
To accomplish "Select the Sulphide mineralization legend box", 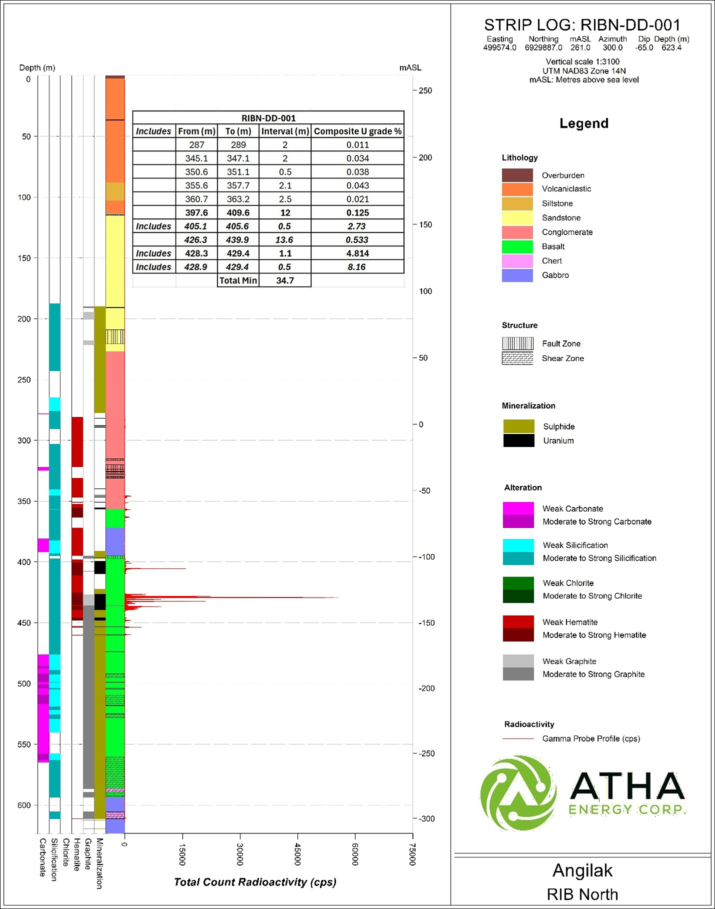I will (519, 426).
